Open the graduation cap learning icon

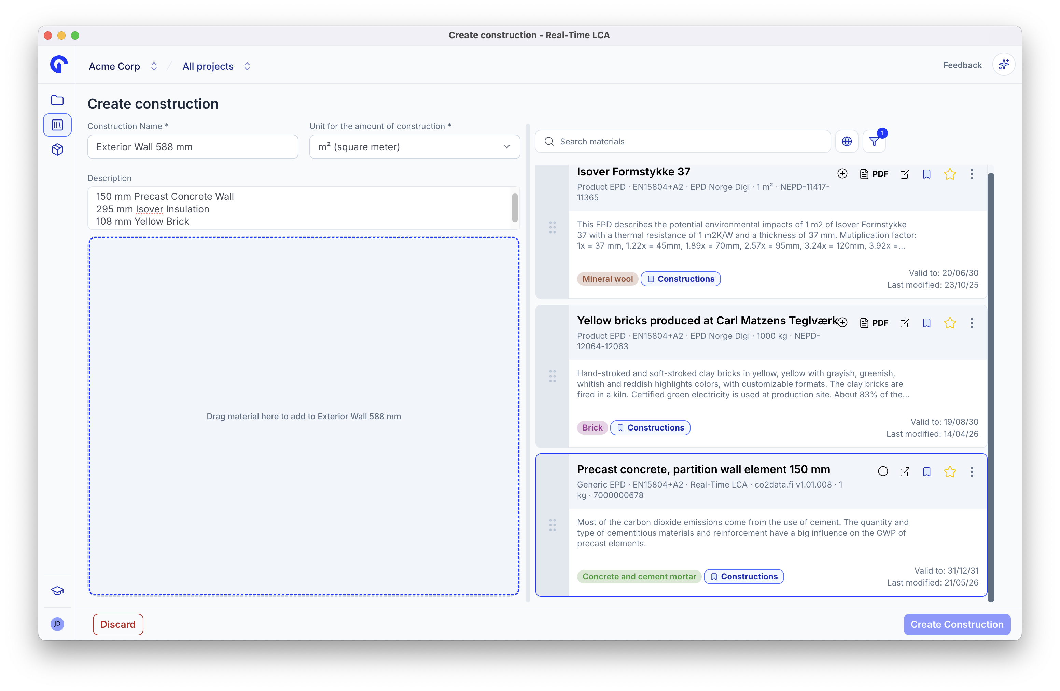pyautogui.click(x=57, y=590)
